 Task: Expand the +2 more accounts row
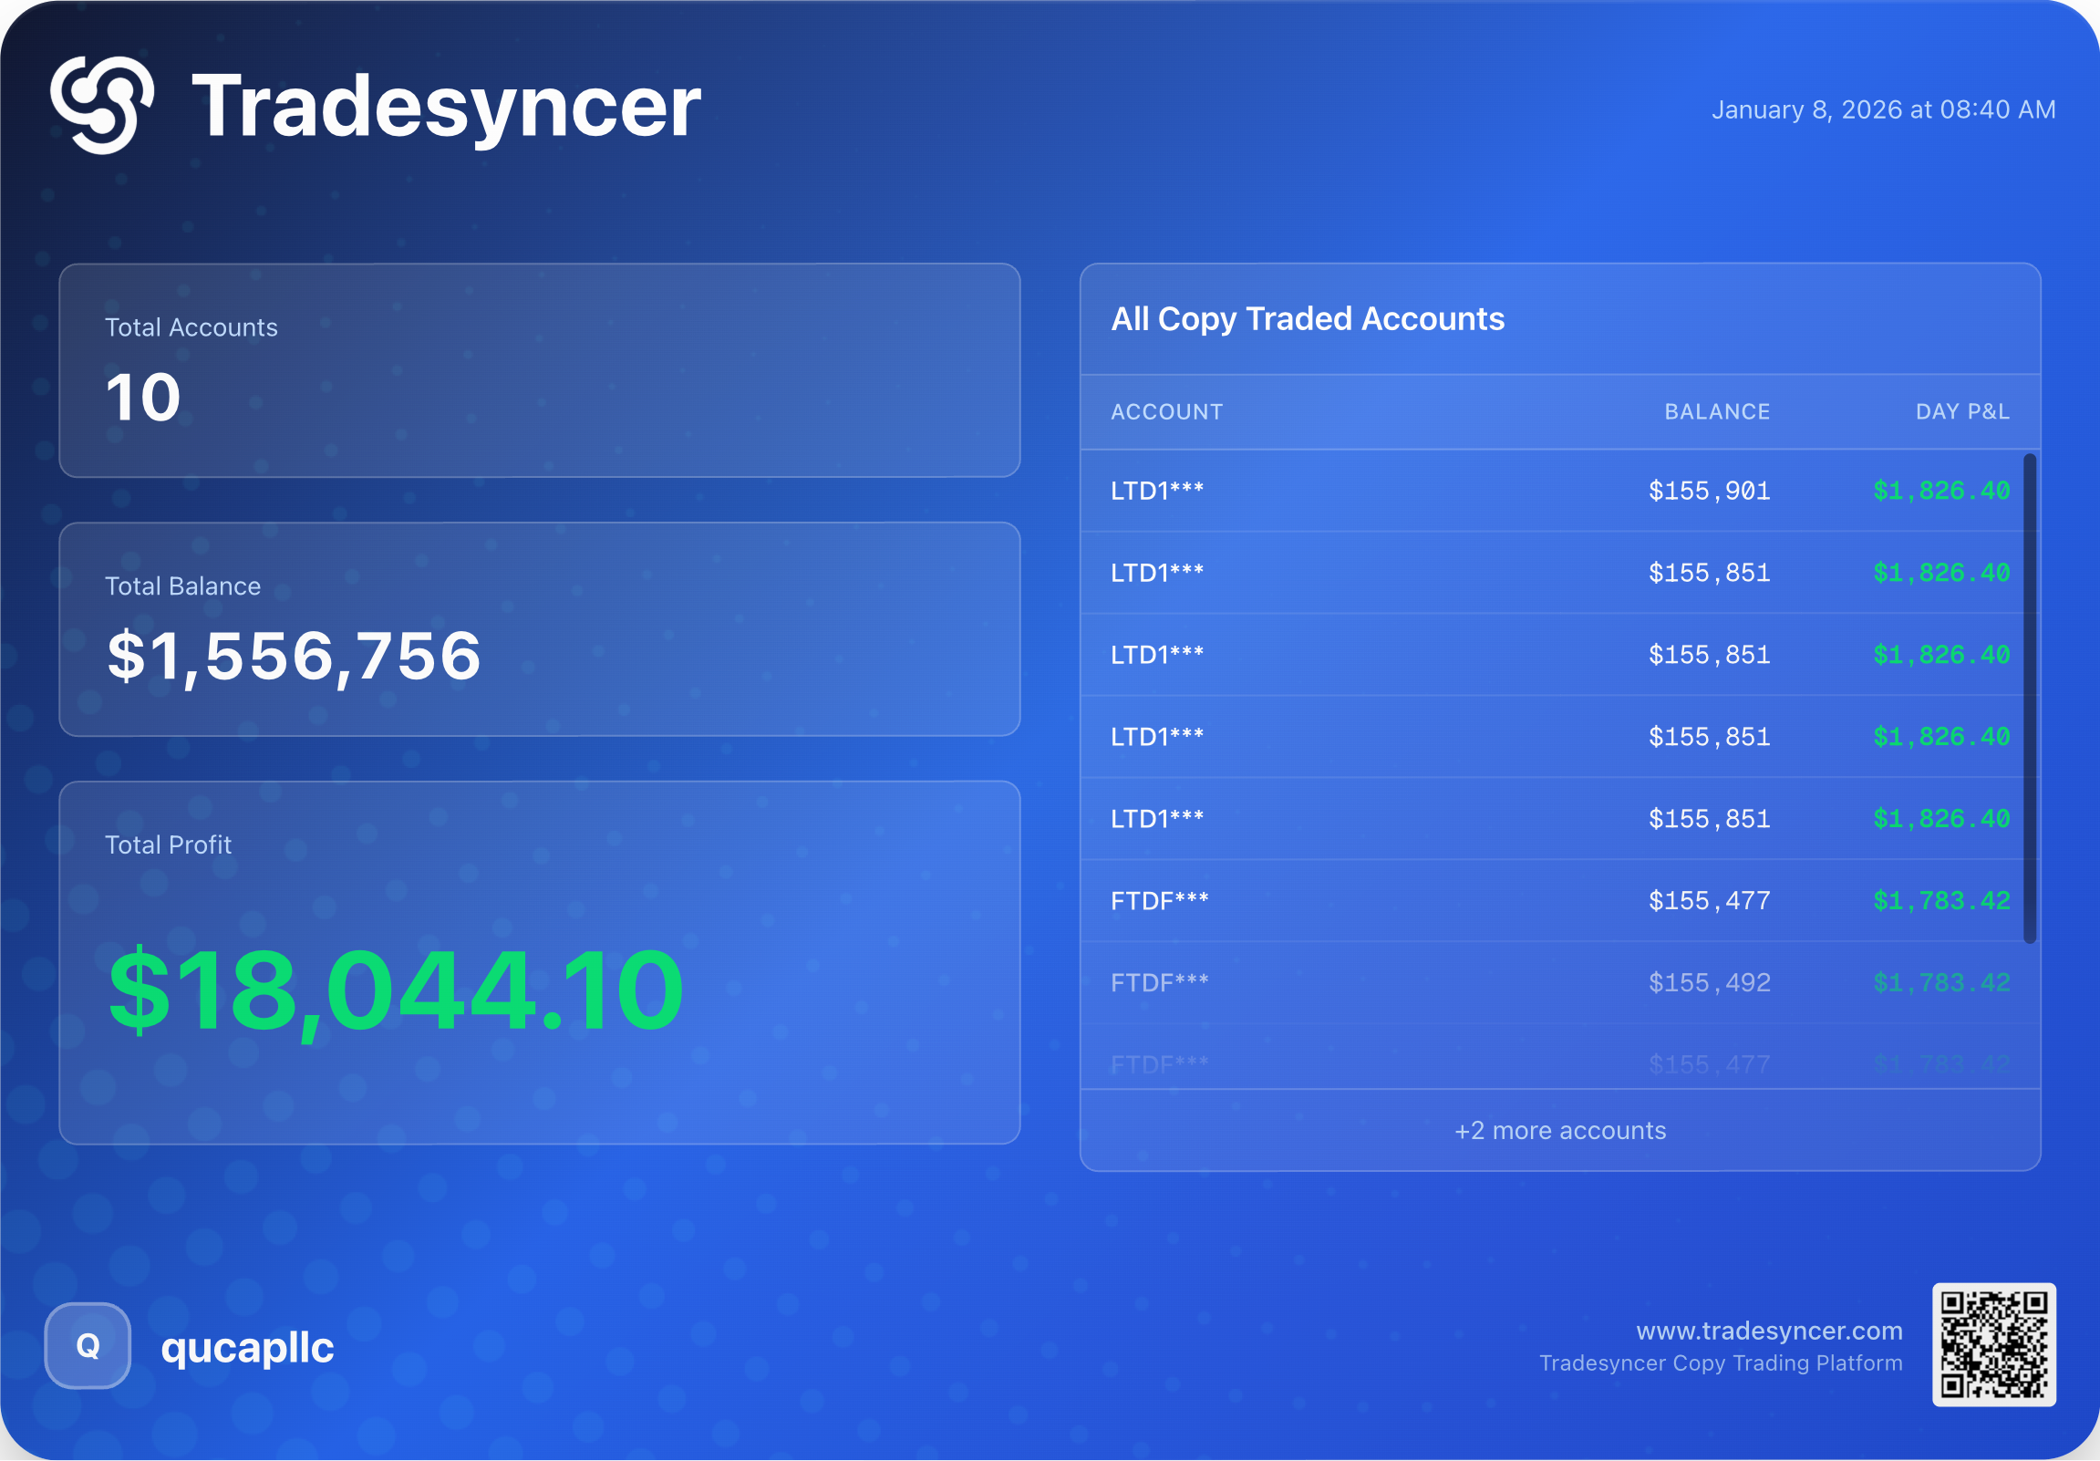[1559, 1131]
